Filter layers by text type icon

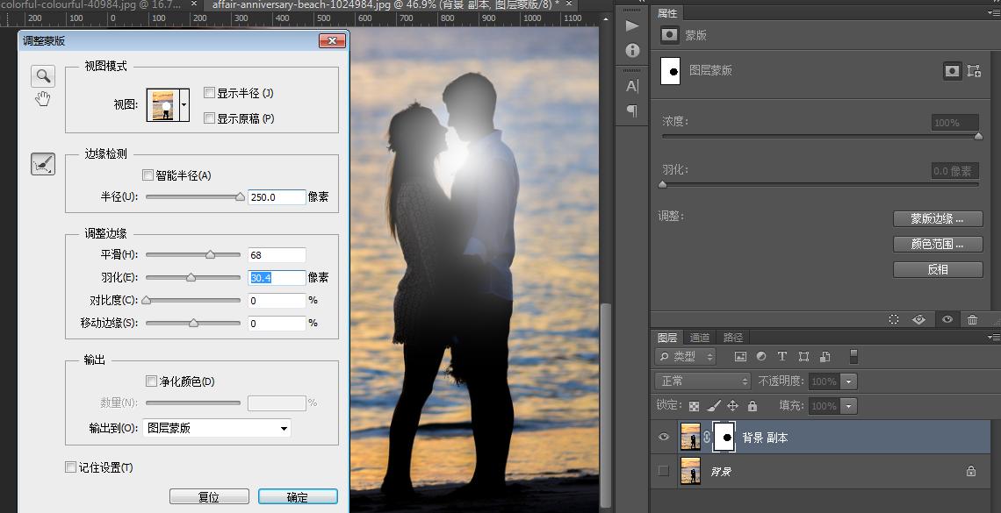pos(782,357)
